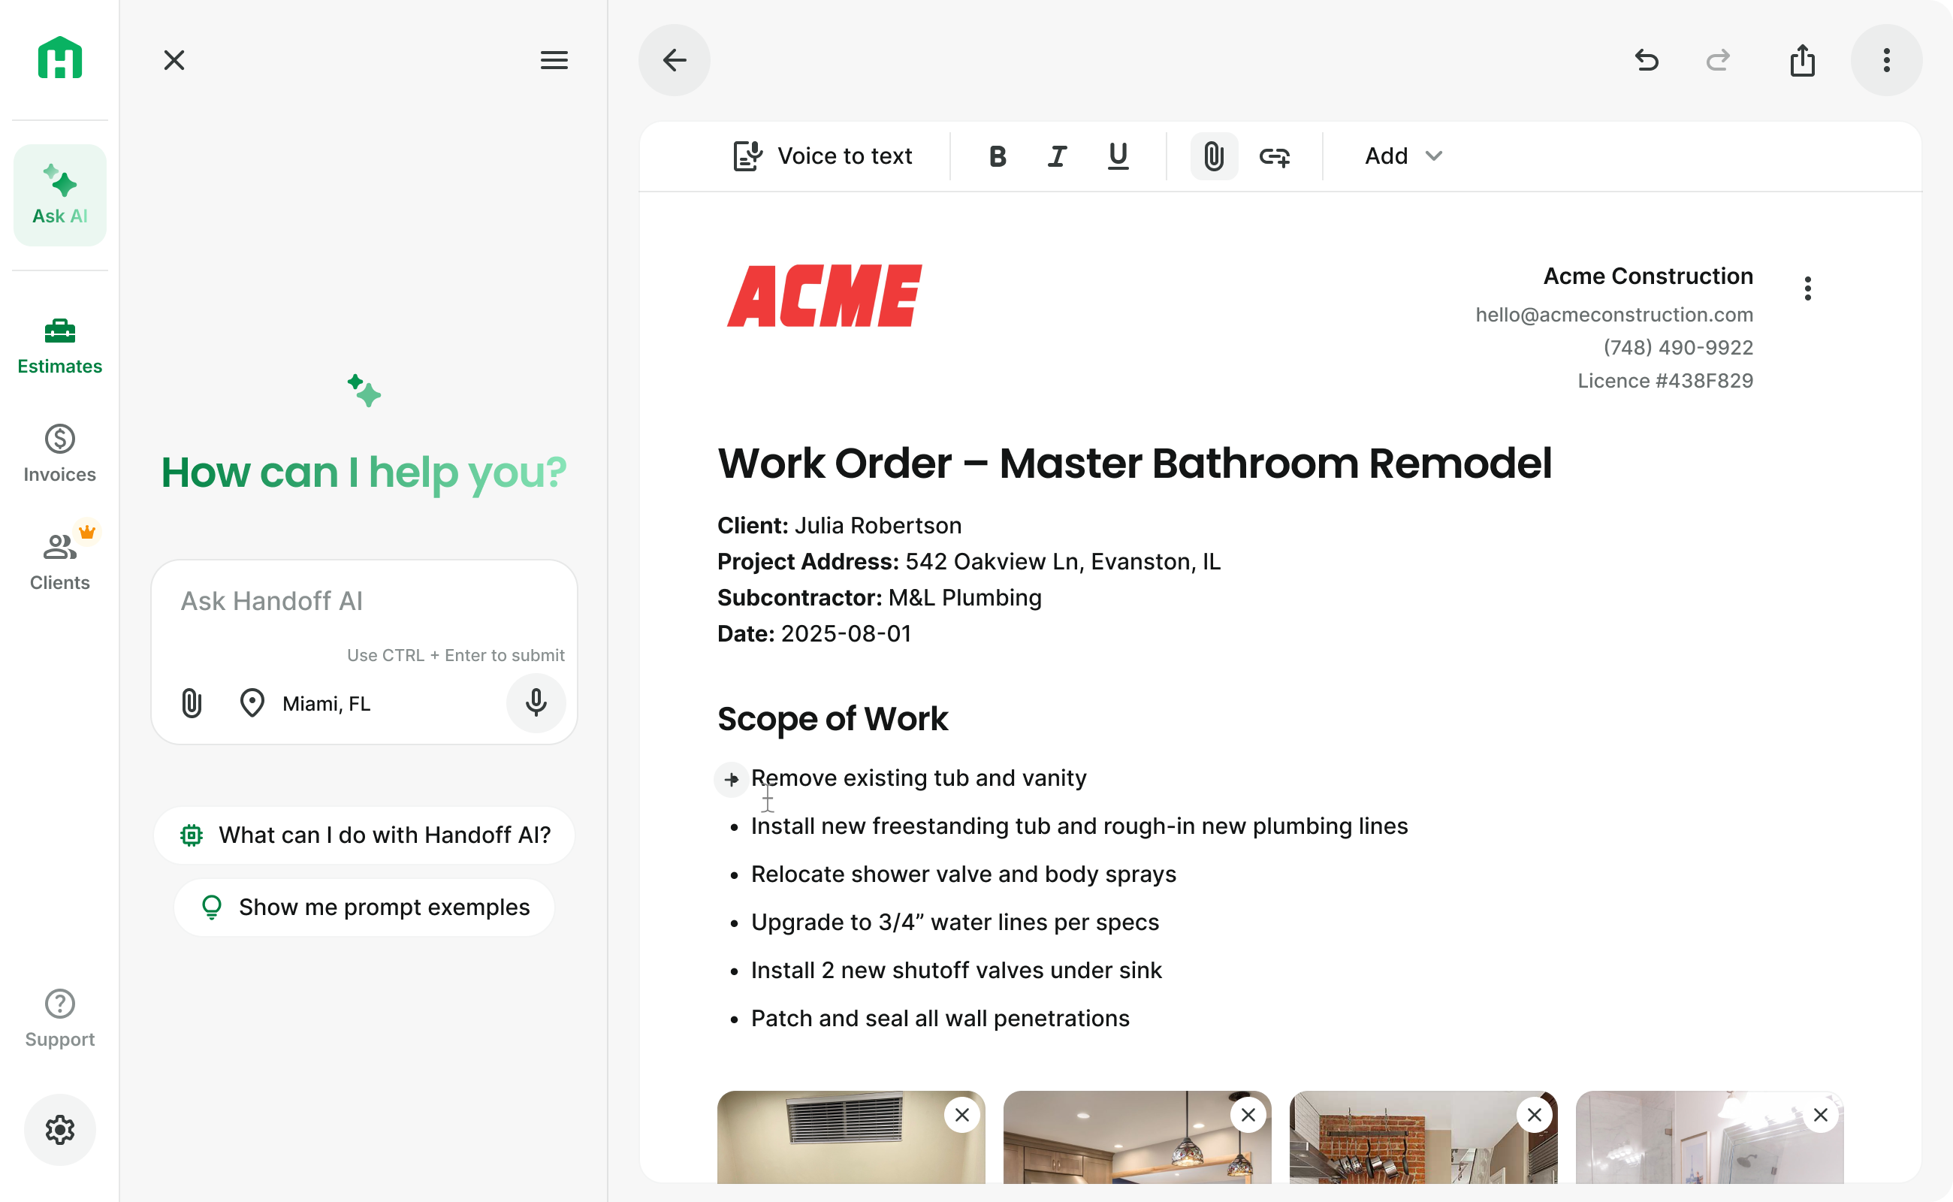The image size is (1953, 1202).
Task: Click the microphone in Ask AI box
Action: (x=536, y=702)
